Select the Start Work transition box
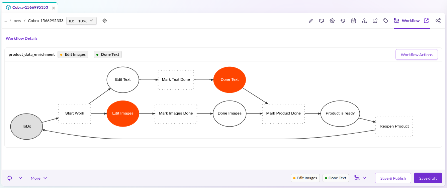The width and height of the screenshot is (447, 188). click(x=75, y=114)
